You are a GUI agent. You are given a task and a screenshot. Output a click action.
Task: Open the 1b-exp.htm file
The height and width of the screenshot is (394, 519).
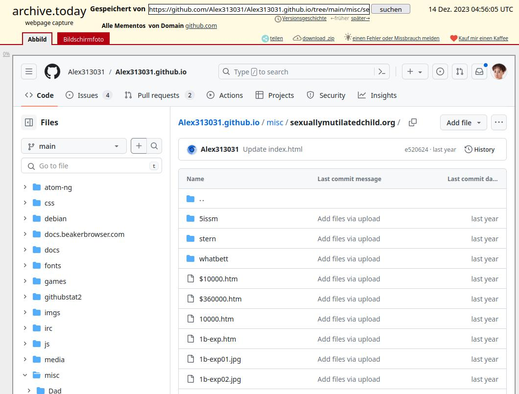click(x=217, y=339)
